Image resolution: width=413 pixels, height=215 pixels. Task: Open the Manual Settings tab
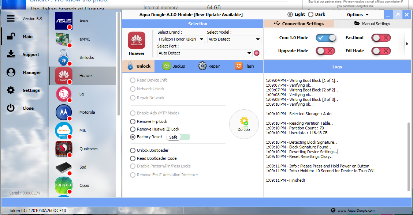click(372, 24)
